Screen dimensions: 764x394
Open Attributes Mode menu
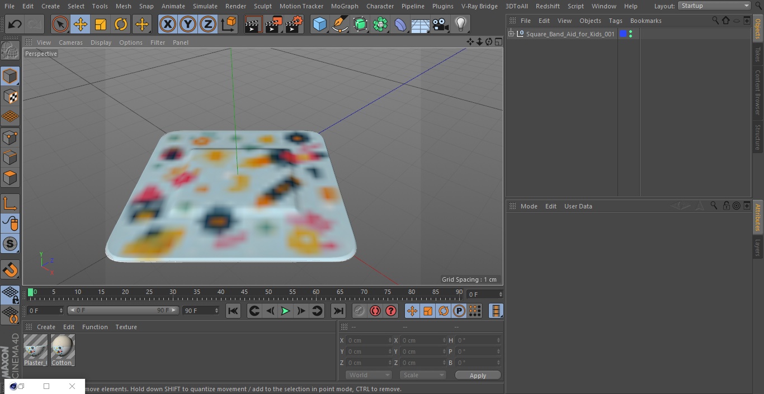click(x=529, y=206)
